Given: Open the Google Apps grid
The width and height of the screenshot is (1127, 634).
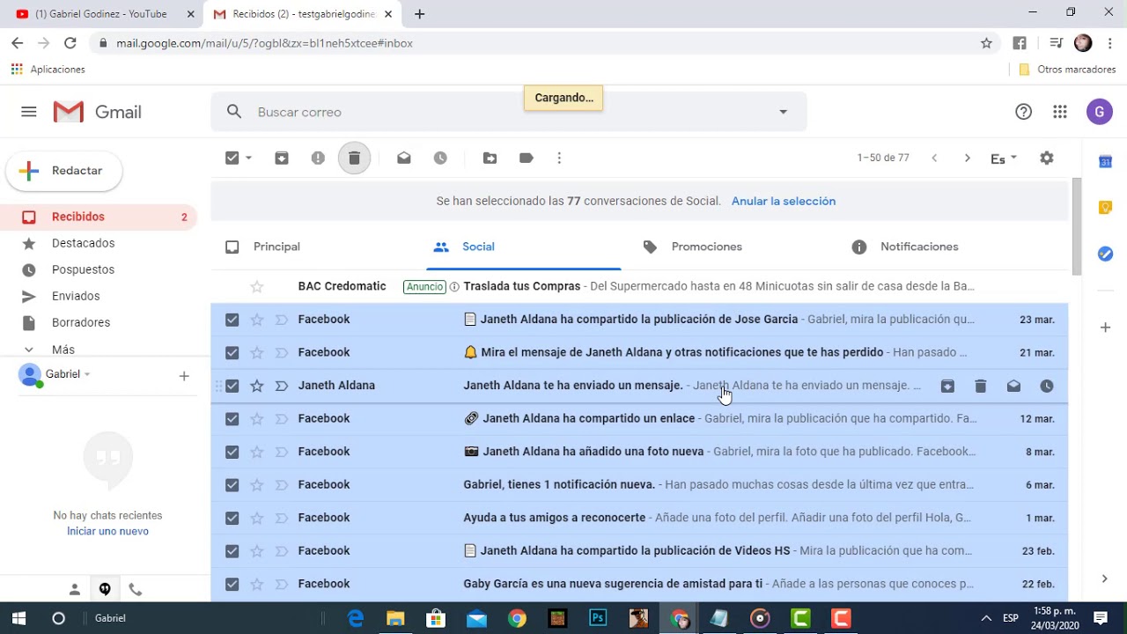Looking at the screenshot, I should [1059, 112].
